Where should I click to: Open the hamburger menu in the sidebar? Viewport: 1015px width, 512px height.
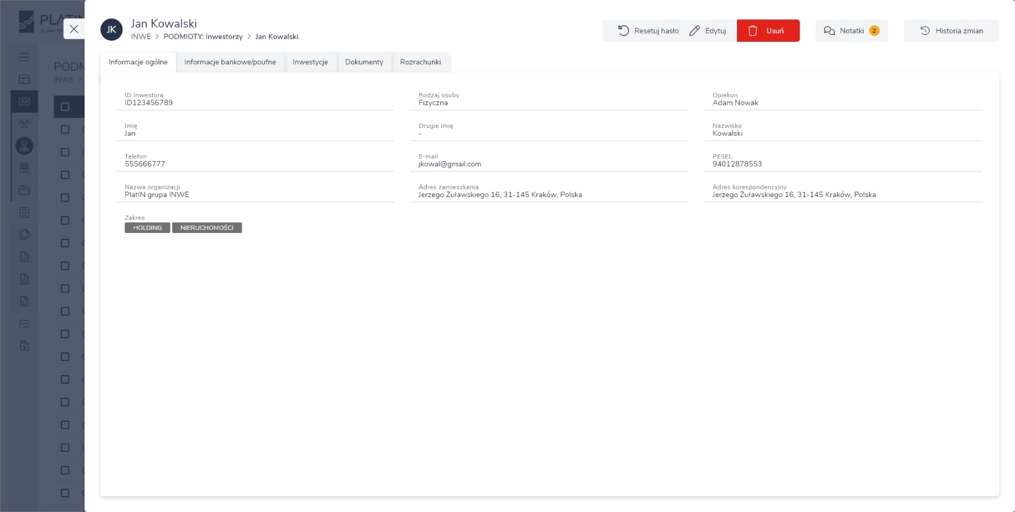point(24,57)
